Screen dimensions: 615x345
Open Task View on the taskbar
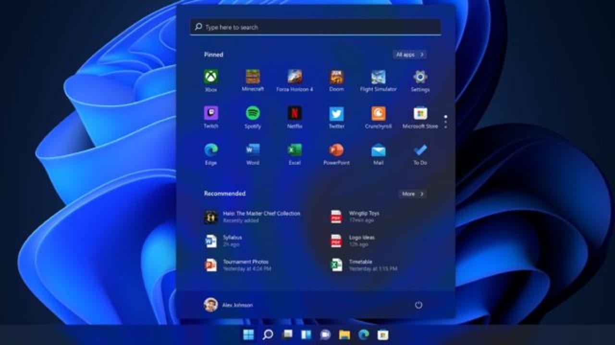tap(287, 335)
